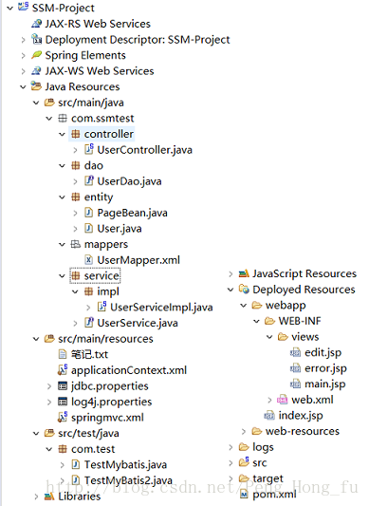
Task: Select the entity package row
Action: click(x=92, y=197)
